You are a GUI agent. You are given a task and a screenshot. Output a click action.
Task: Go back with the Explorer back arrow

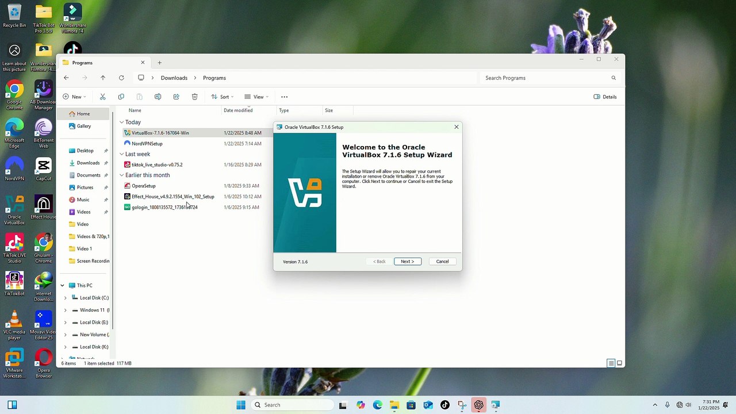(x=66, y=78)
